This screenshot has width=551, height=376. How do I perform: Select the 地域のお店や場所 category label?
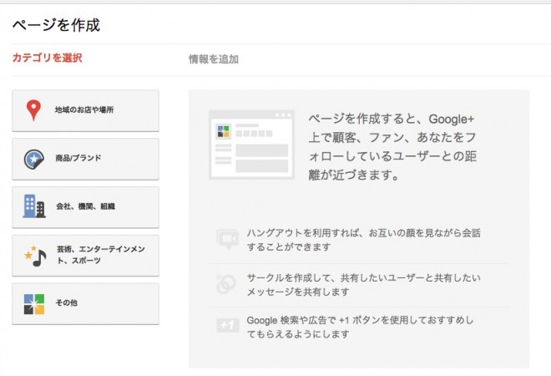[83, 110]
